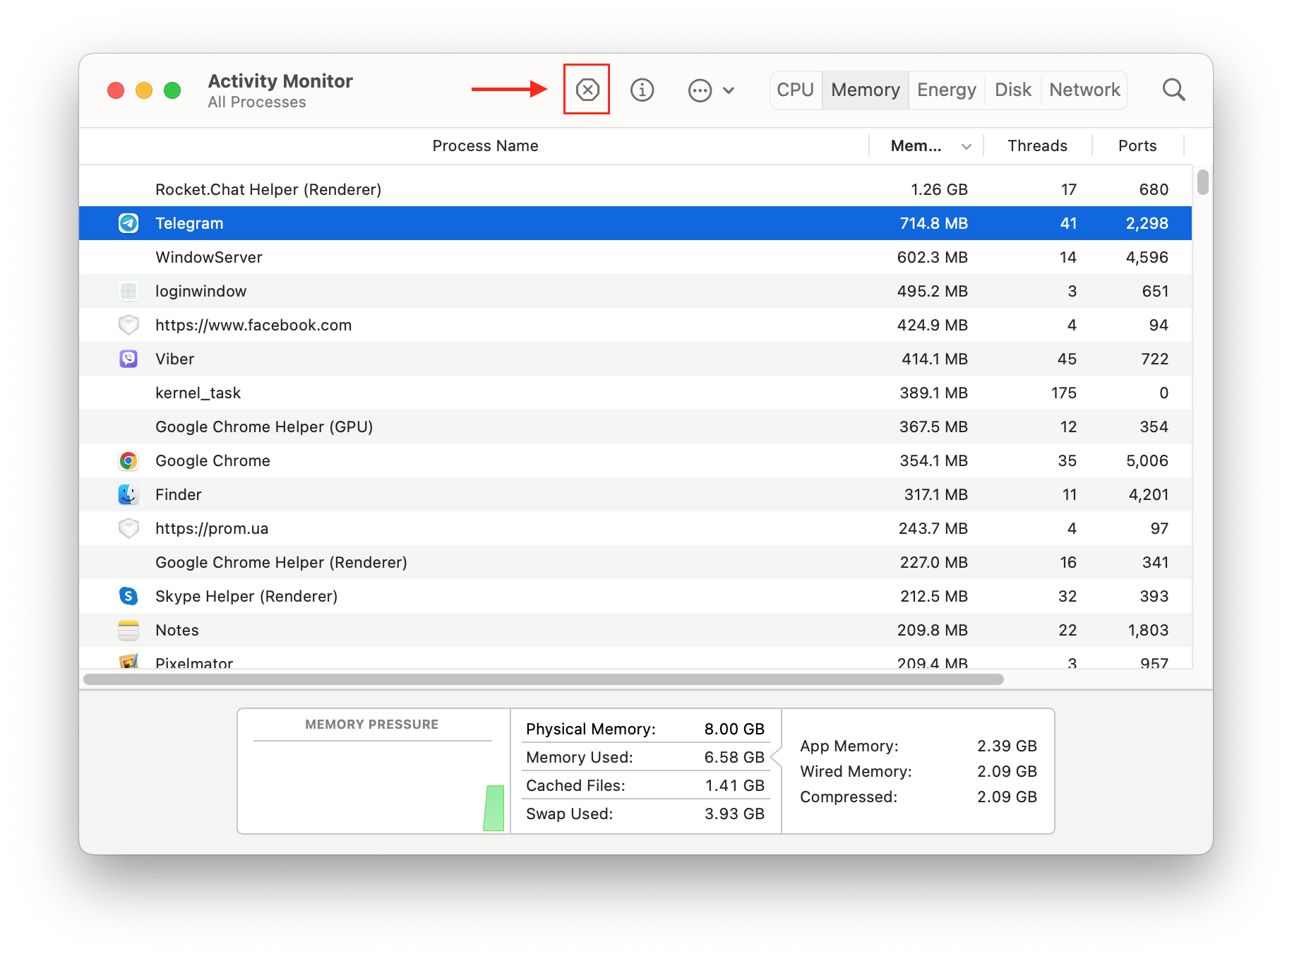Click the facebook.com shield icon

pyautogui.click(x=128, y=325)
